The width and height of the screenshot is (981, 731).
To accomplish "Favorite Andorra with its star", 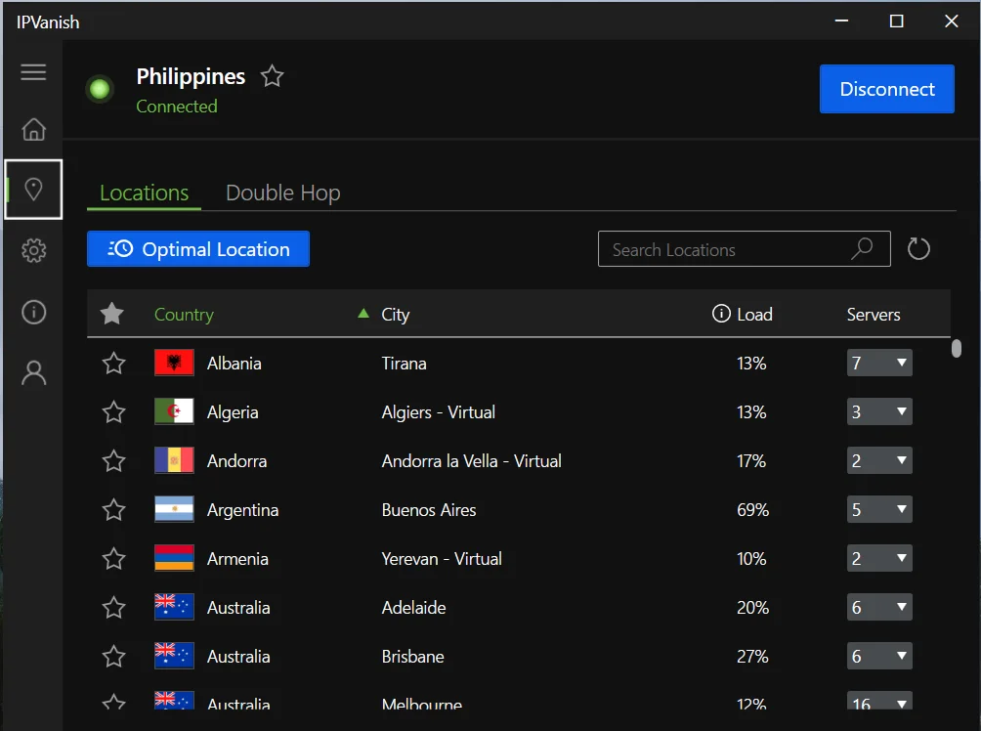I will pos(114,460).
